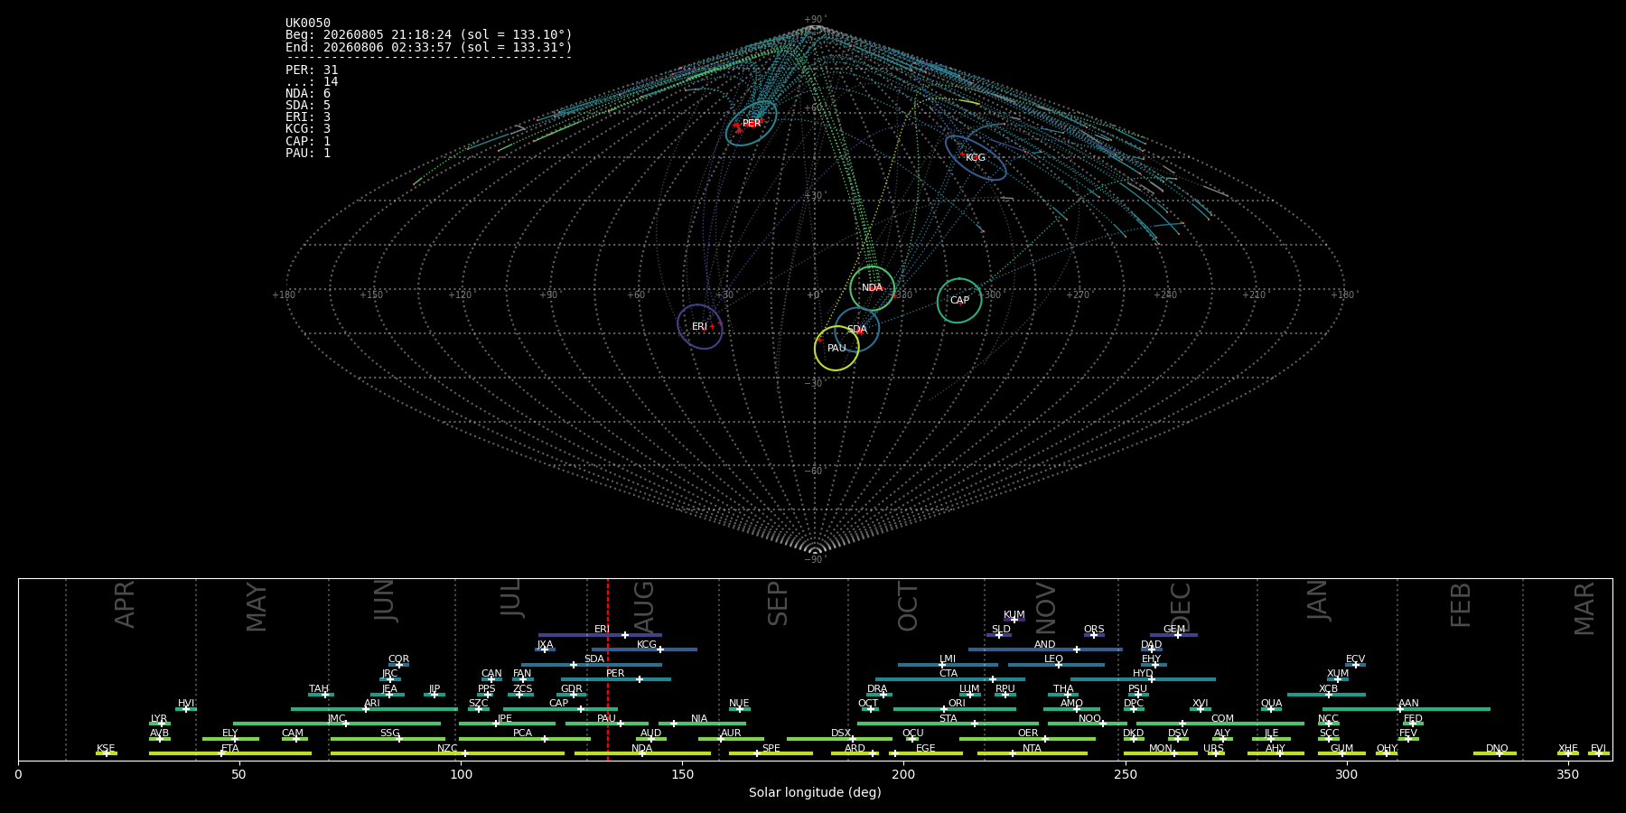
Task: Select the ETA shower bar
Action: (230, 753)
